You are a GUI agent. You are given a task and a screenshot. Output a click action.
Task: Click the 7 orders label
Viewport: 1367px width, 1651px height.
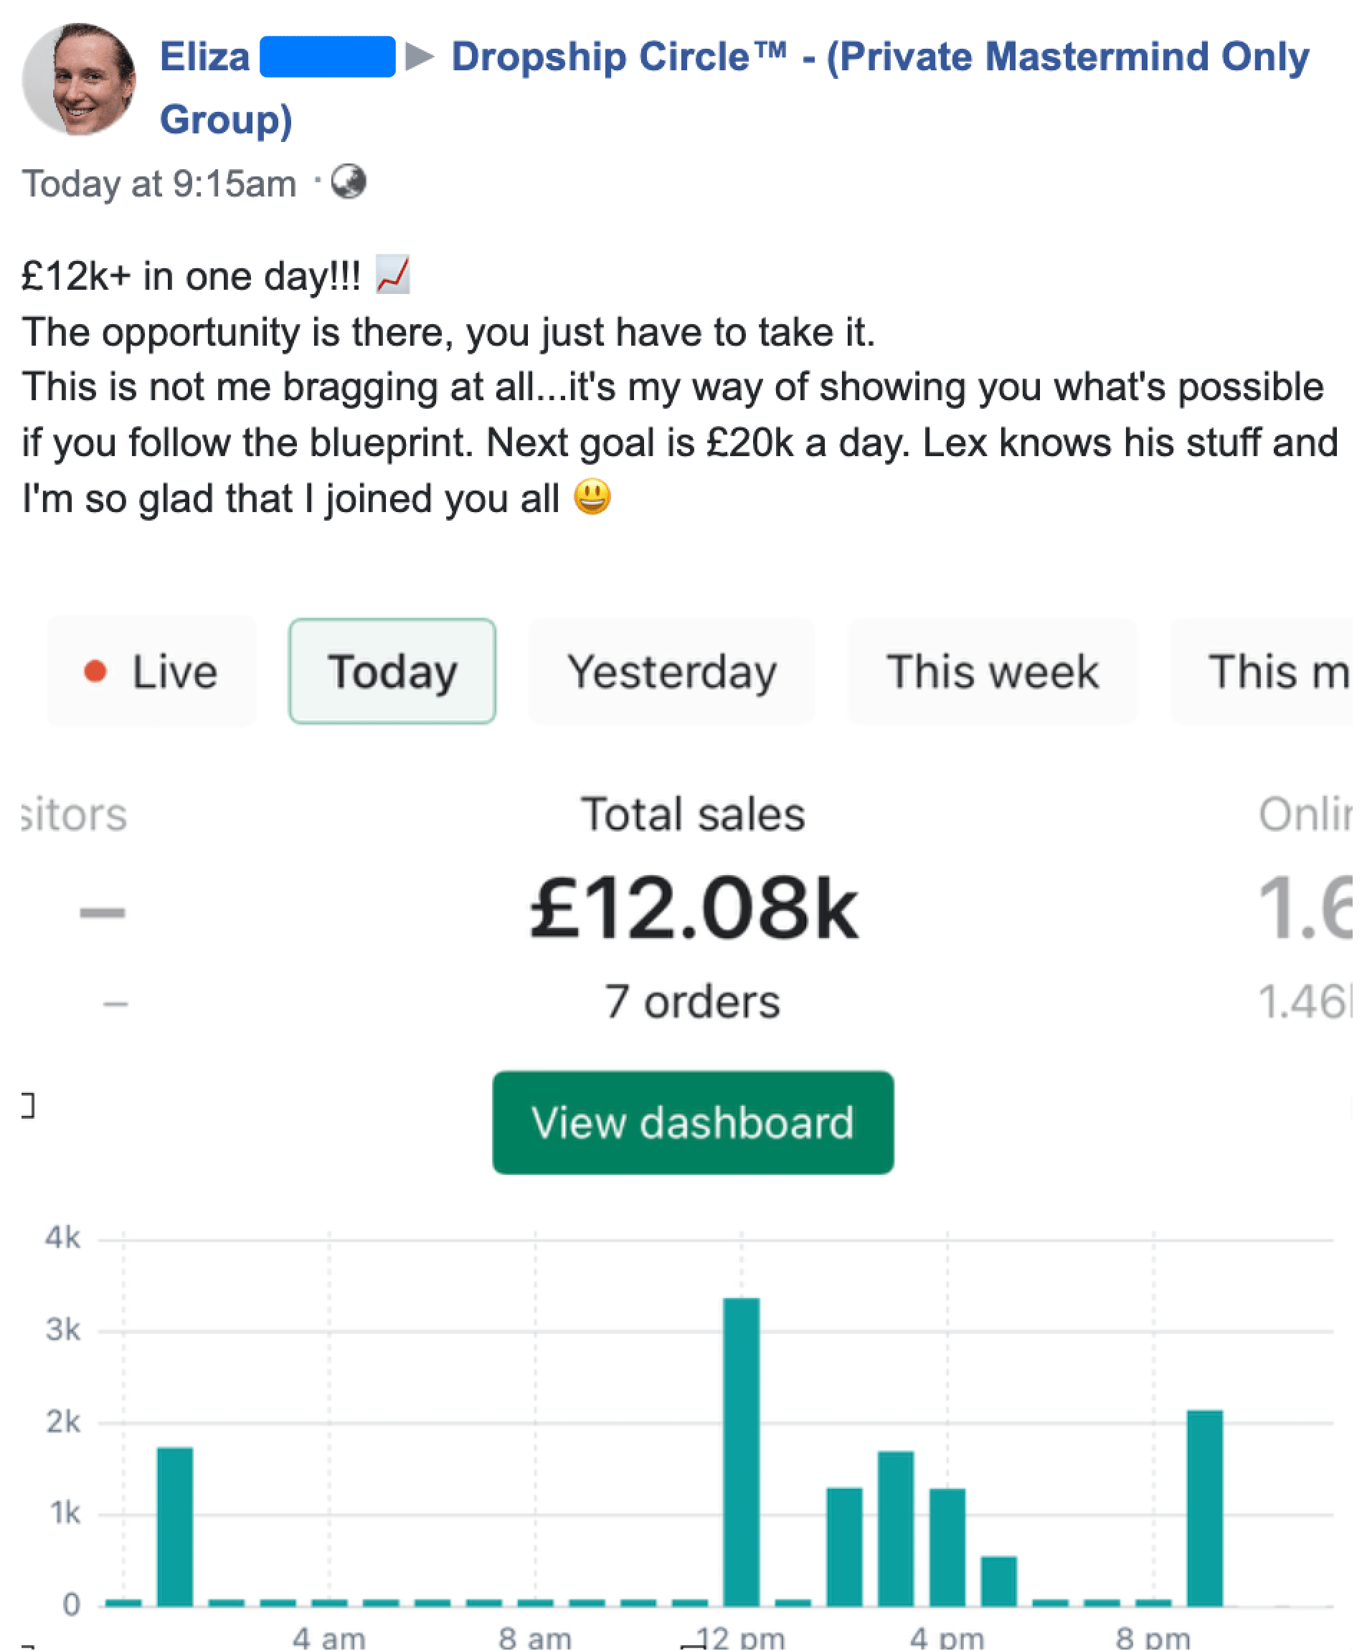[693, 1002]
